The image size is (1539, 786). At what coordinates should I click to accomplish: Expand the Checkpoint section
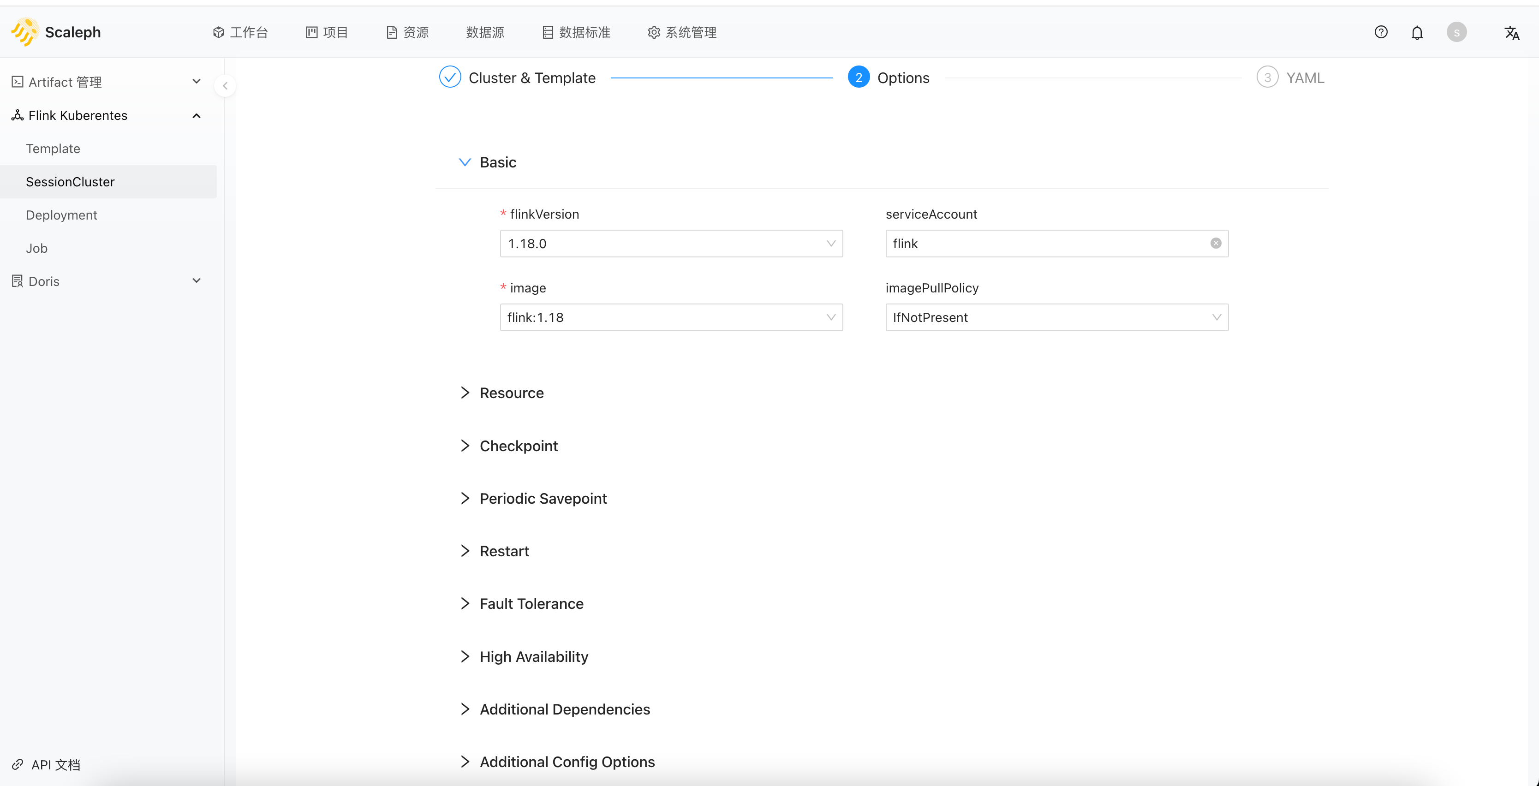(x=463, y=445)
